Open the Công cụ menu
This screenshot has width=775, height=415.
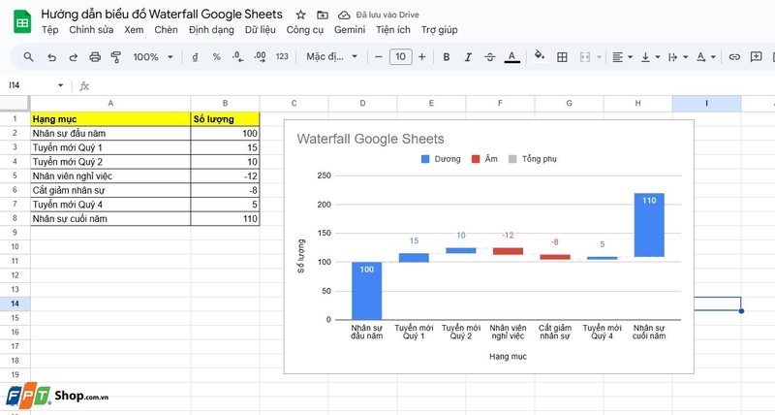click(305, 30)
